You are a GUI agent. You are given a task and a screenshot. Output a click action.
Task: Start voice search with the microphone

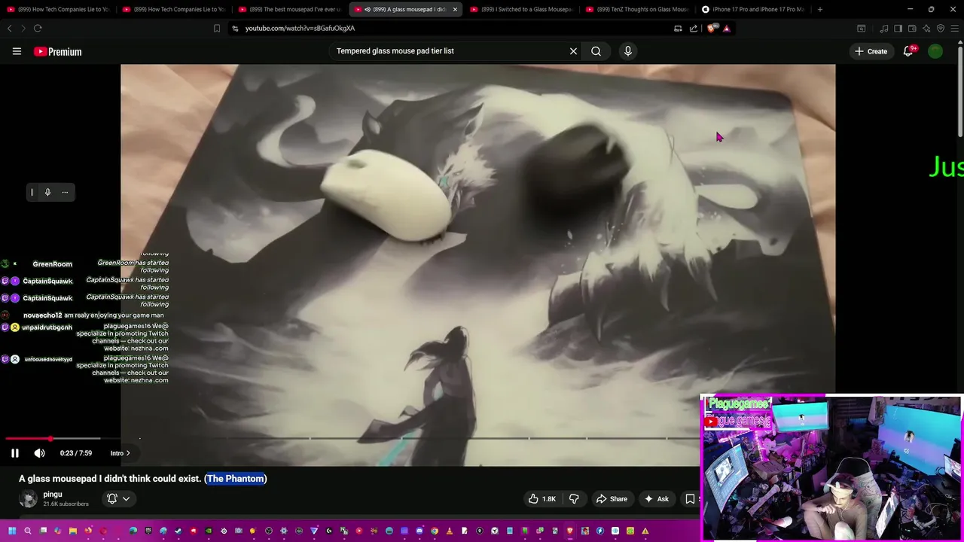[x=627, y=51]
